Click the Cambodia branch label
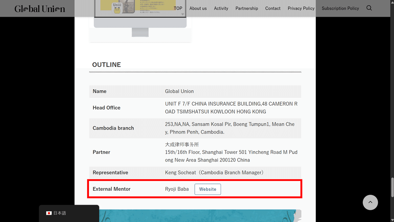394x222 pixels. click(113, 128)
